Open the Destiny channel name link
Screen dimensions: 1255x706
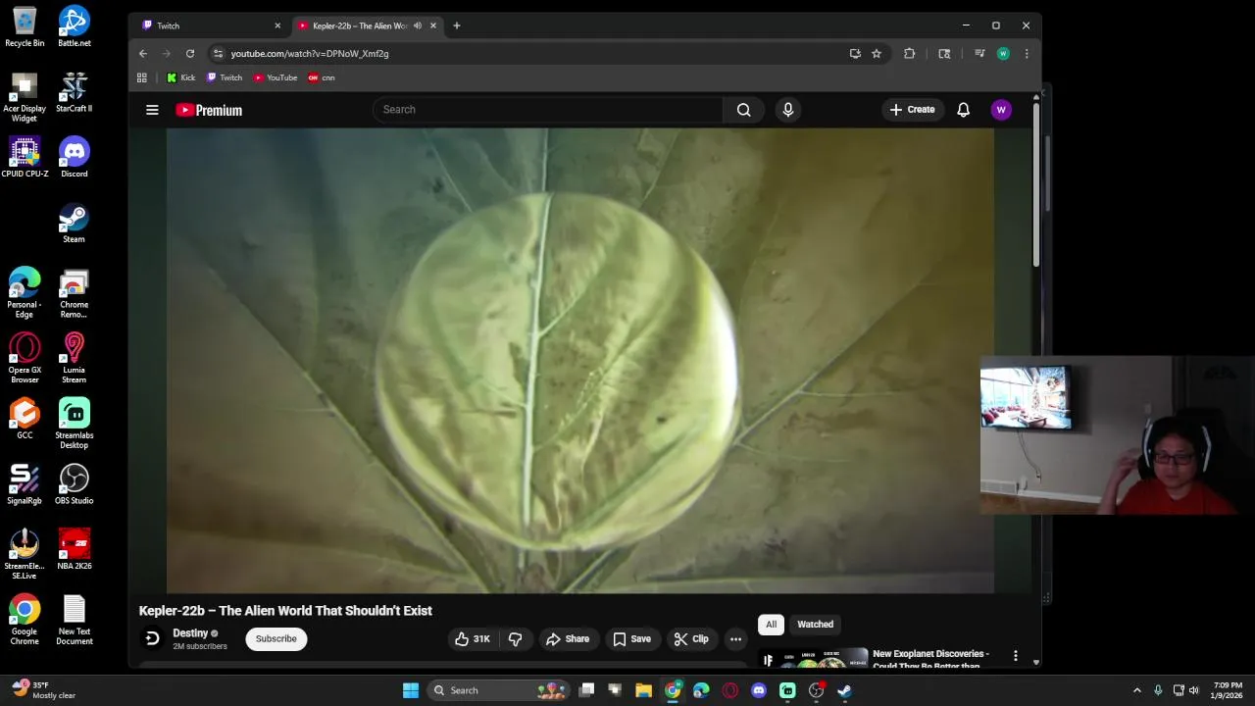coord(190,633)
